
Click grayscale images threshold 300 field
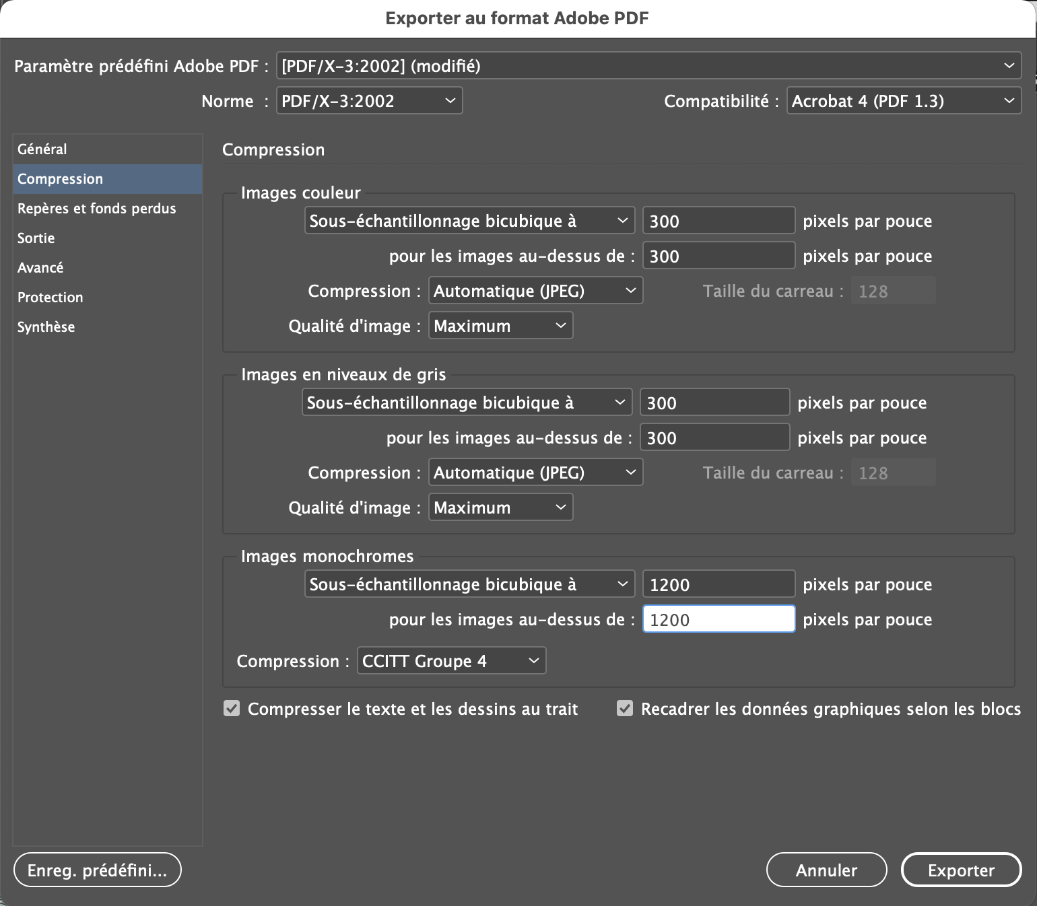pos(714,438)
